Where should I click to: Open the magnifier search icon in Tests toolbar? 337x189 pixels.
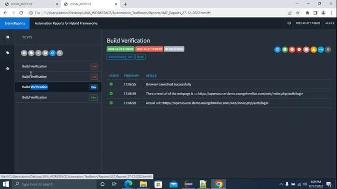click(60, 53)
